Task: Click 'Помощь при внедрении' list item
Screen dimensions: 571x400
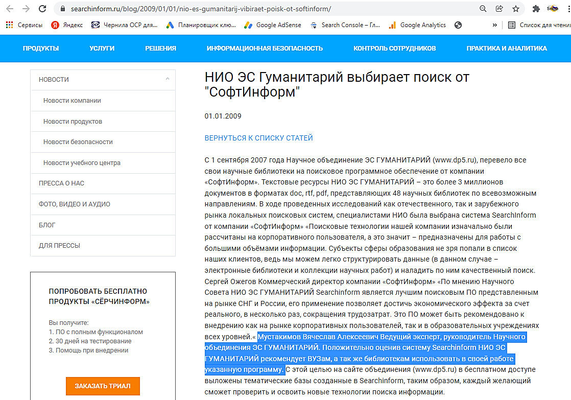Action: [88, 350]
